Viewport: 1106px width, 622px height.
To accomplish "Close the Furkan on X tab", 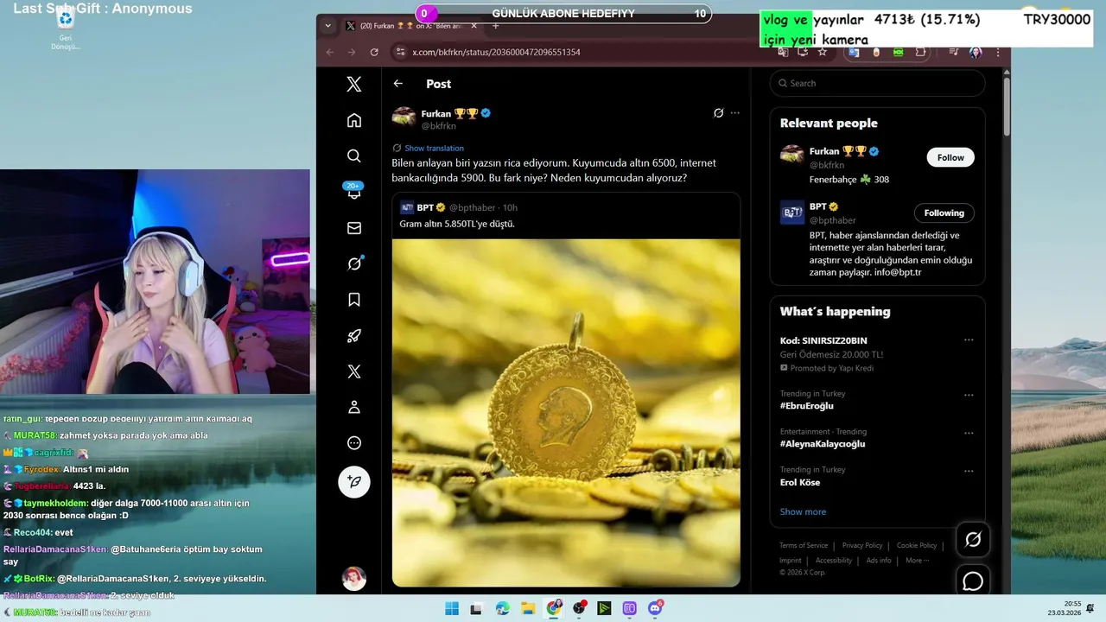I will coord(474,26).
